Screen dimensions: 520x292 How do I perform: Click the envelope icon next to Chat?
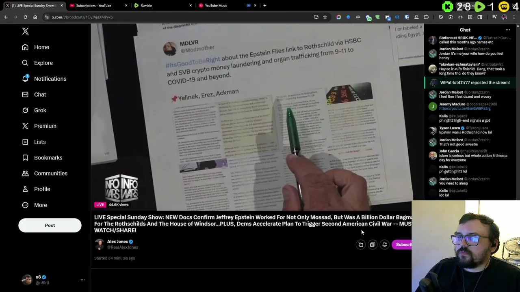[25, 94]
